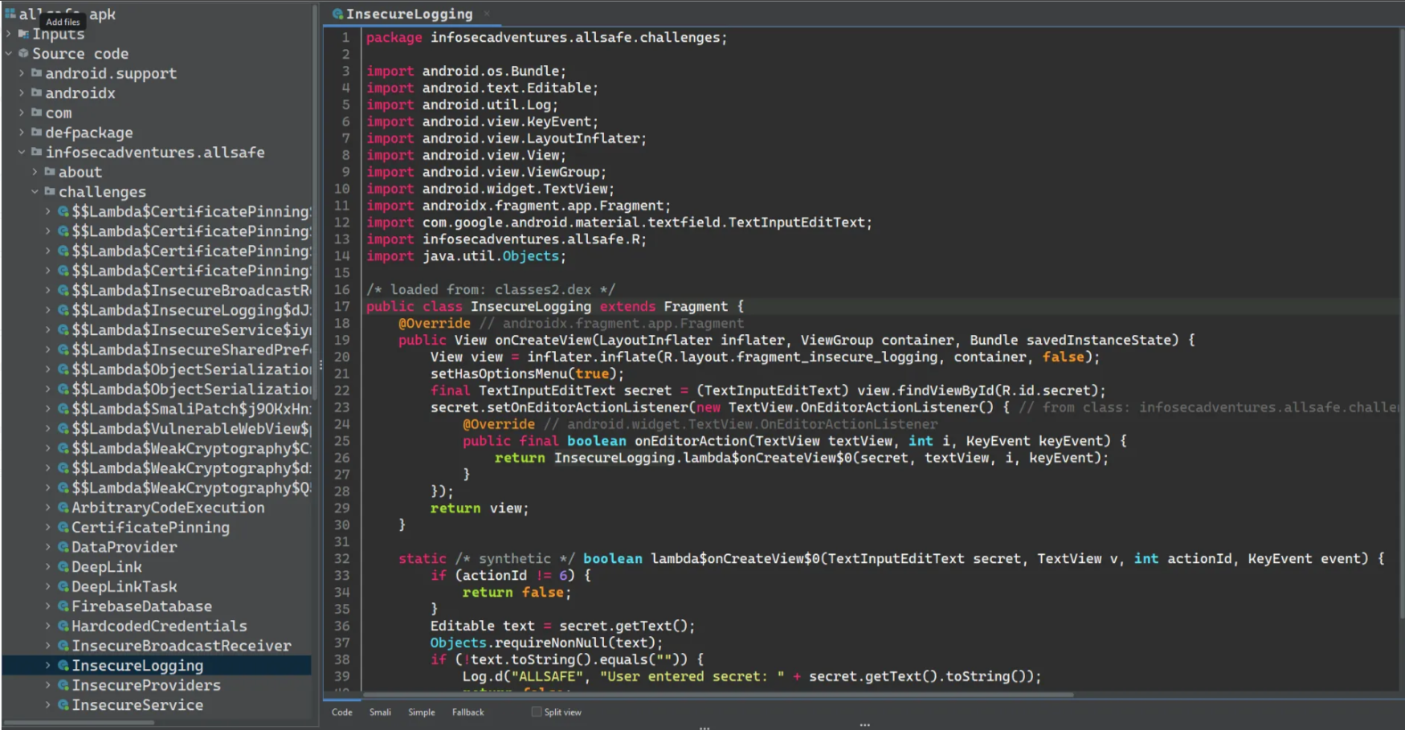This screenshot has height=730, width=1405.
Task: Expand the Inputs tree node
Action: pyautogui.click(x=6, y=34)
